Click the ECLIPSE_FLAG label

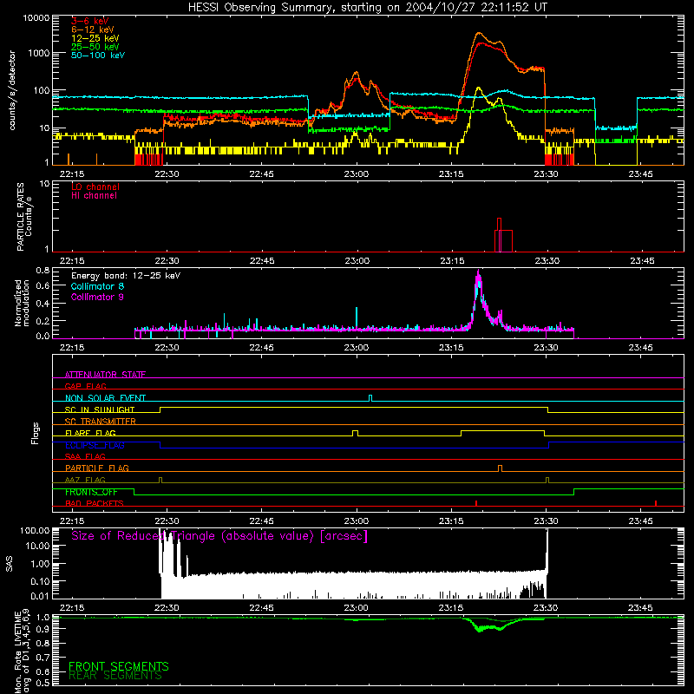pos(95,445)
